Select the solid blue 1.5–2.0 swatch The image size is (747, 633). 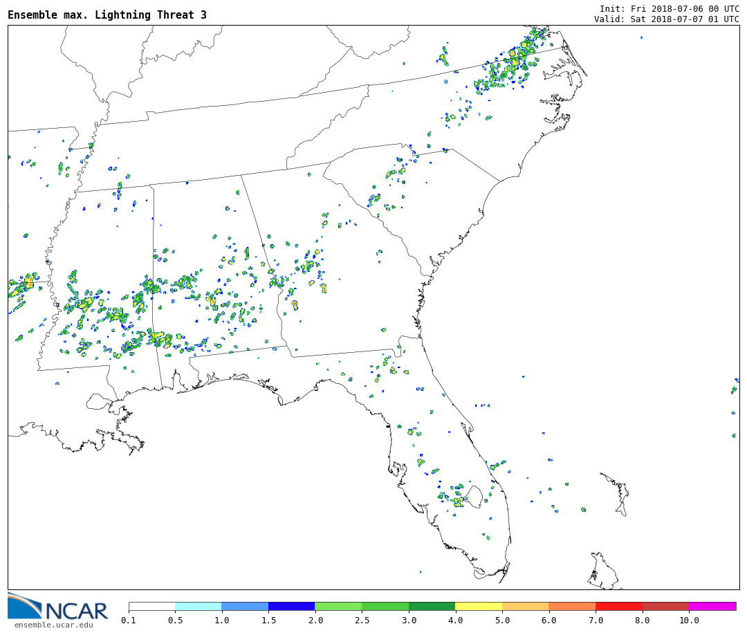[x=291, y=606]
